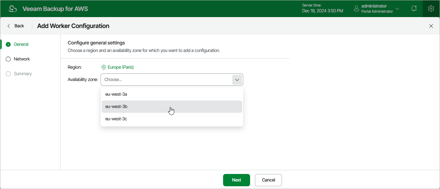
Task: Click the Cancel button
Action: point(268,180)
